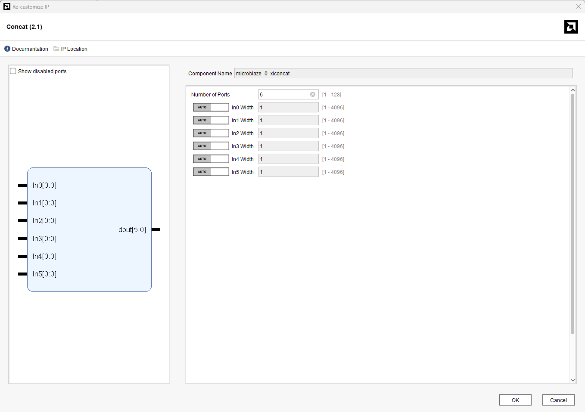
Task: Toggle AUTO switch for In0 Width
Action: tap(211, 107)
